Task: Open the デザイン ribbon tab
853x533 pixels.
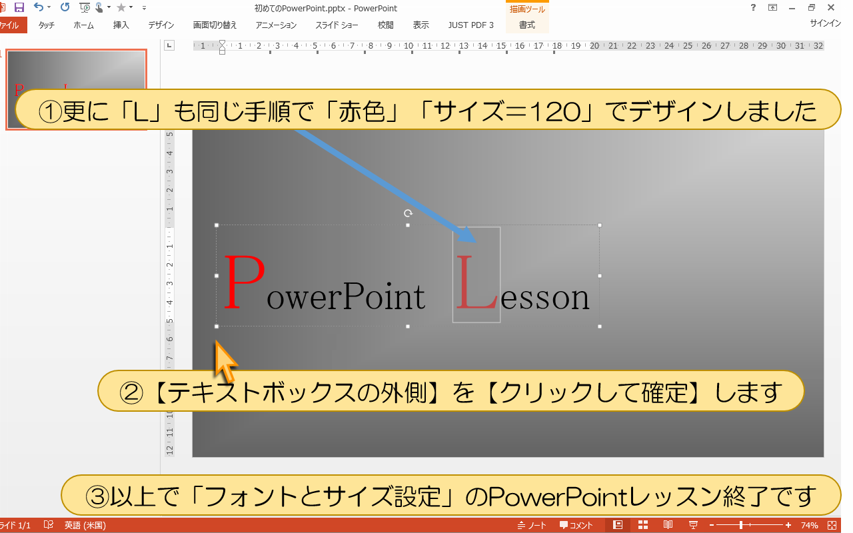Action: (161, 25)
